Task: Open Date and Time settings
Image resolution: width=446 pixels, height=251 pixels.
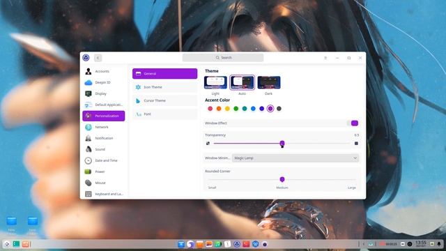Action: coord(104,160)
